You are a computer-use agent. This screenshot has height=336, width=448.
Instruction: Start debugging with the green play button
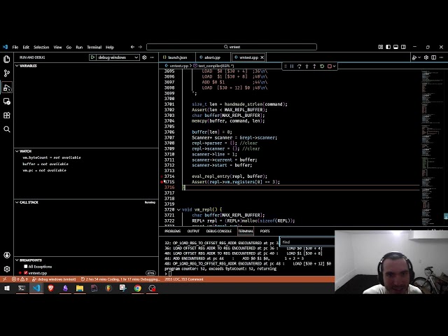(92, 57)
